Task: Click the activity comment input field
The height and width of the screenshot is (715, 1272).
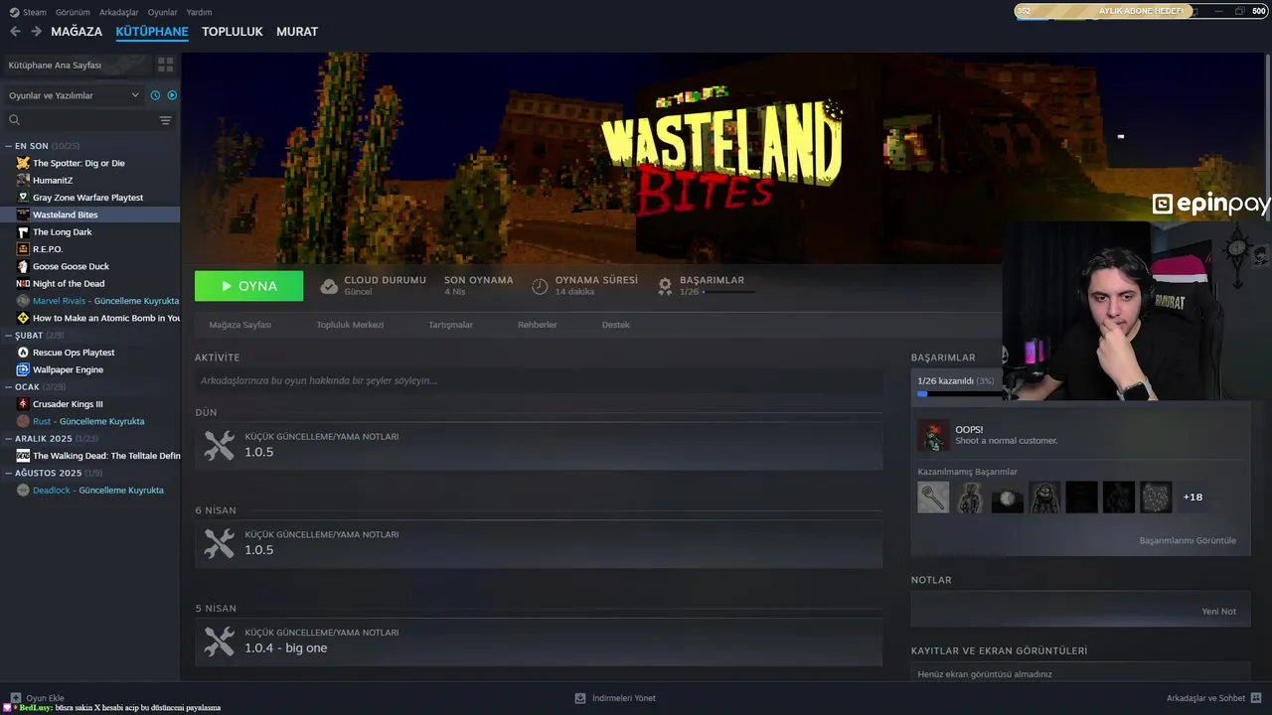Action: pyautogui.click(x=539, y=380)
